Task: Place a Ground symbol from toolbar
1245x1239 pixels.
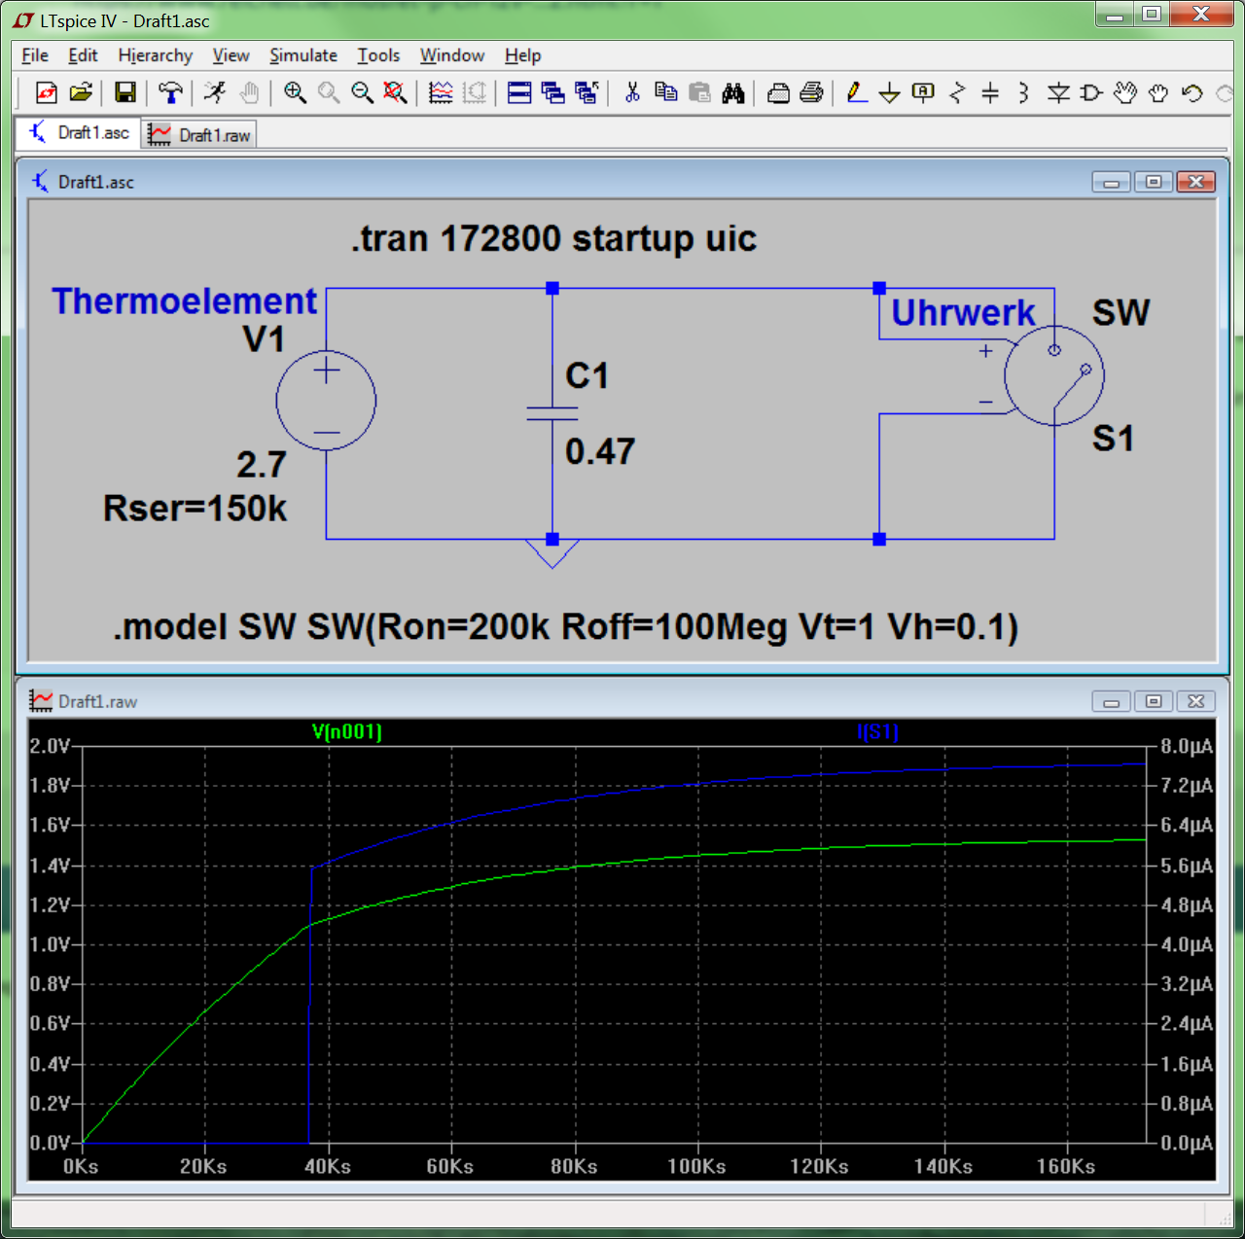Action: point(889,93)
